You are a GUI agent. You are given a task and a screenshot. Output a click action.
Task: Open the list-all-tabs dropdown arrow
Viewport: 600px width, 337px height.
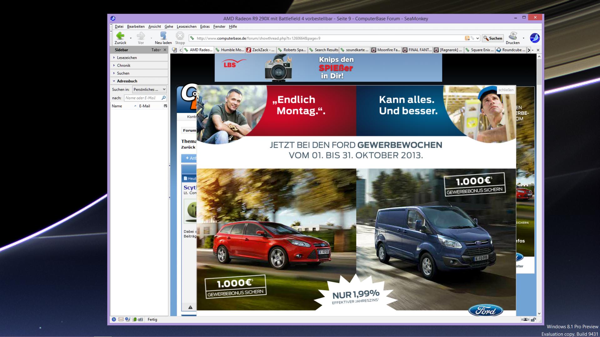pyautogui.click(x=532, y=50)
